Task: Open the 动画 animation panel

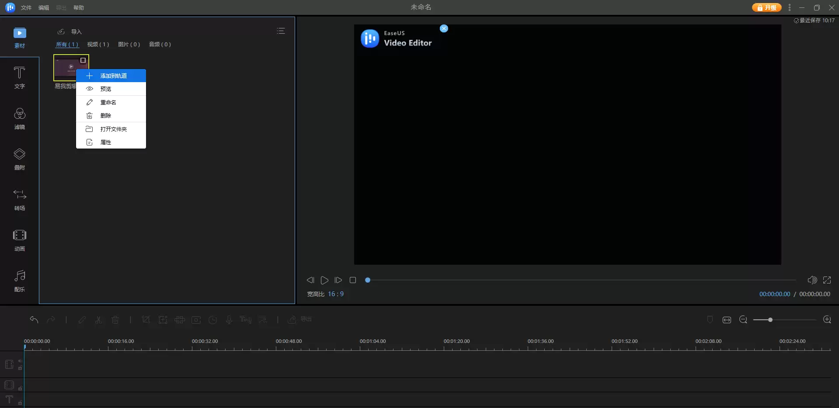Action: (20, 241)
